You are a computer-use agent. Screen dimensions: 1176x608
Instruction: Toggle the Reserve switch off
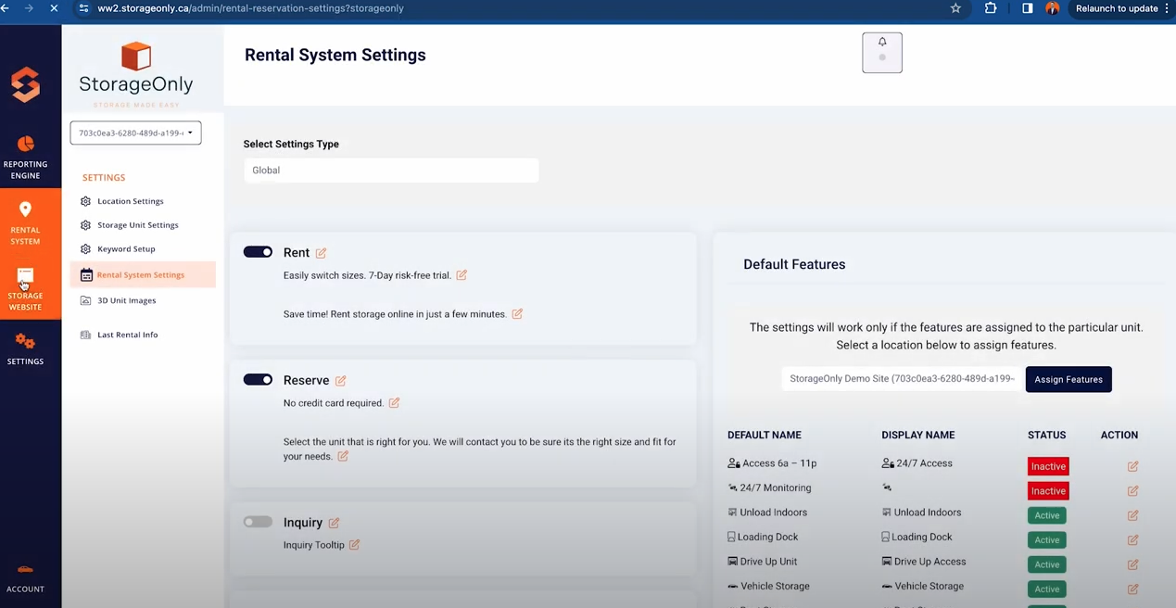pyautogui.click(x=258, y=380)
